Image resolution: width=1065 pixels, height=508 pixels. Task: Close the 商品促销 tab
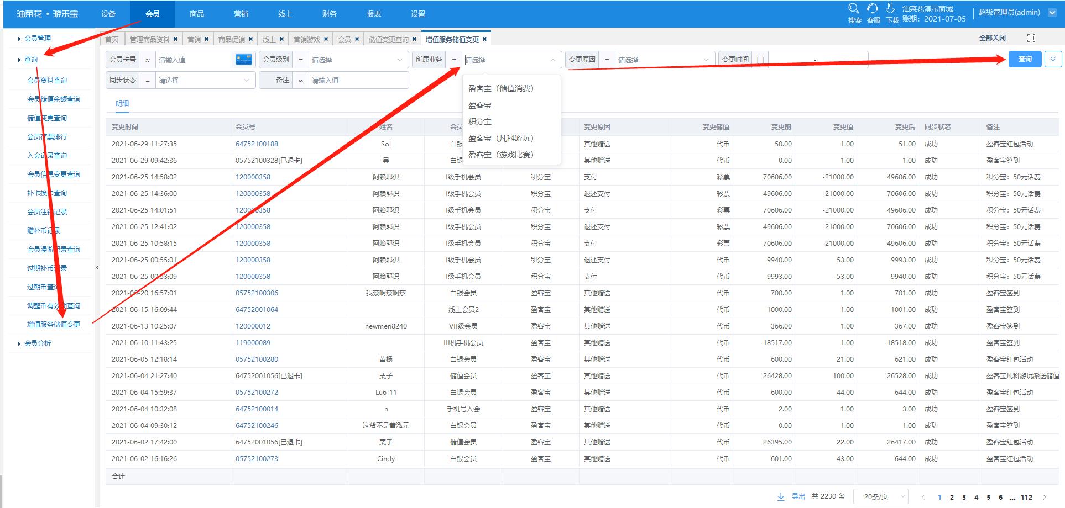click(250, 39)
